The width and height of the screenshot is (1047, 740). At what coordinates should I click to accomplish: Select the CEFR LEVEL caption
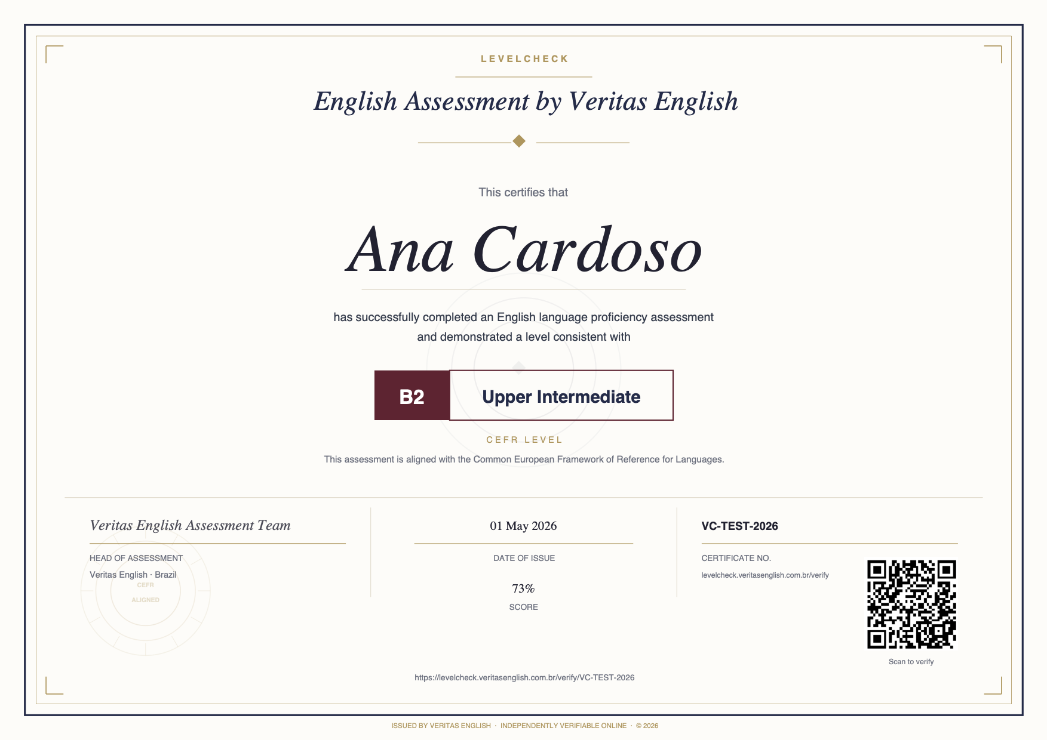click(x=524, y=440)
